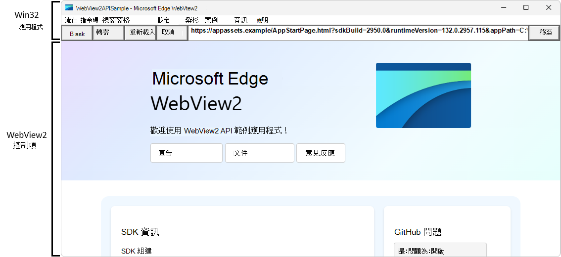Click the 歡迎使用 WebView2 API 範例應用程式 text
The height and width of the screenshot is (257, 561).
point(219,130)
